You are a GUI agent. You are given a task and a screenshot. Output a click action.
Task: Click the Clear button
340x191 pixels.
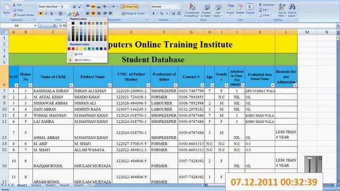pyautogui.click(x=265, y=15)
